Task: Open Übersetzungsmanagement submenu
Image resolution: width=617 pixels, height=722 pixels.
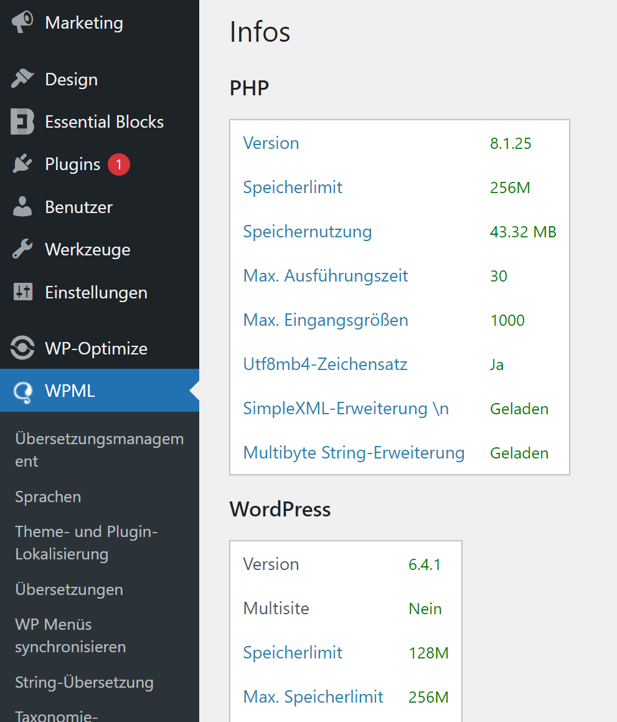Action: pyautogui.click(x=100, y=450)
